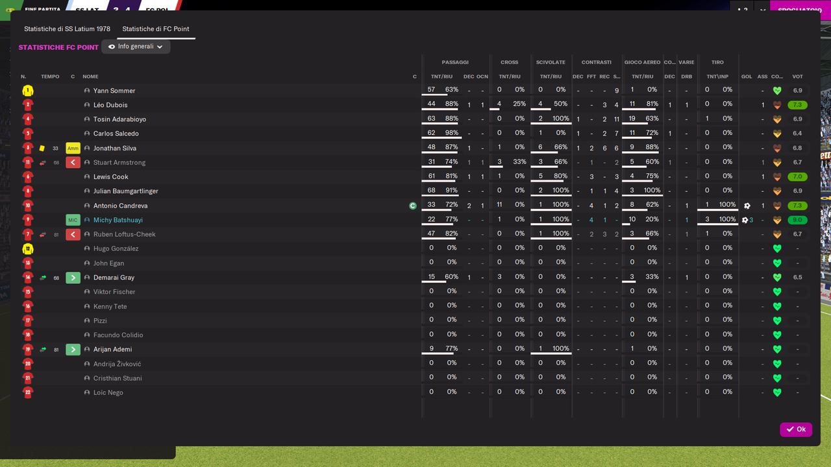Click Jonathan Silva's yellow card icon
Viewport: 831px width, 467px height.
(x=42, y=148)
